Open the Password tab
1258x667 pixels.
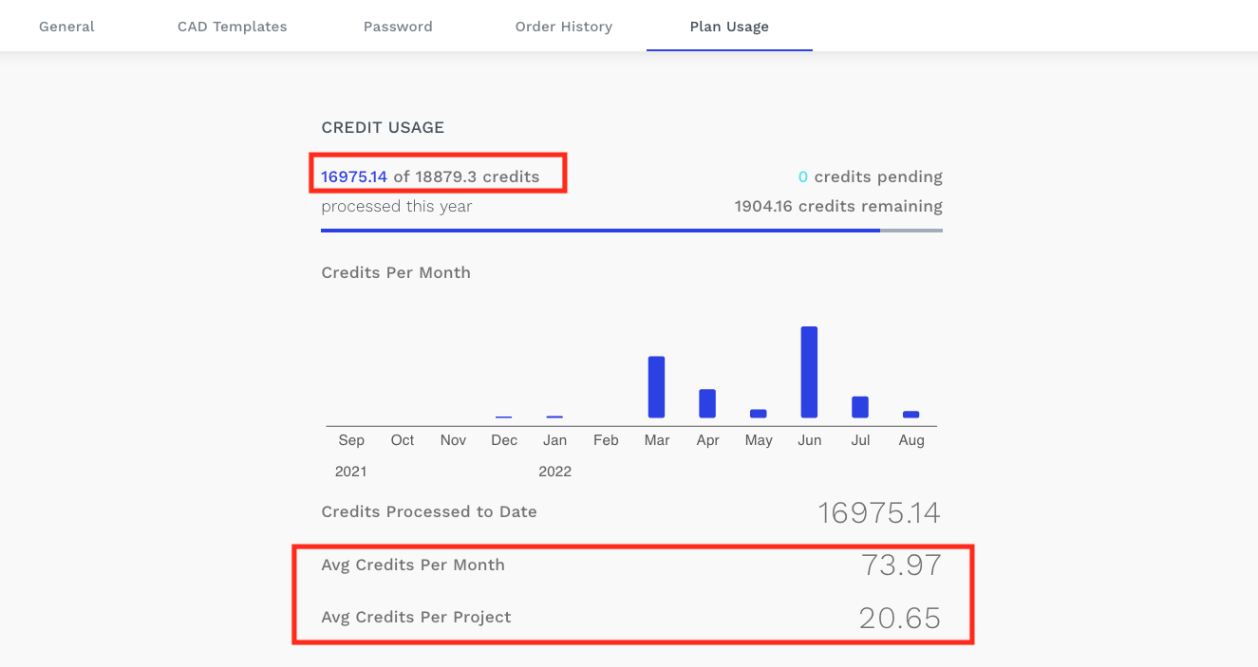click(x=398, y=27)
